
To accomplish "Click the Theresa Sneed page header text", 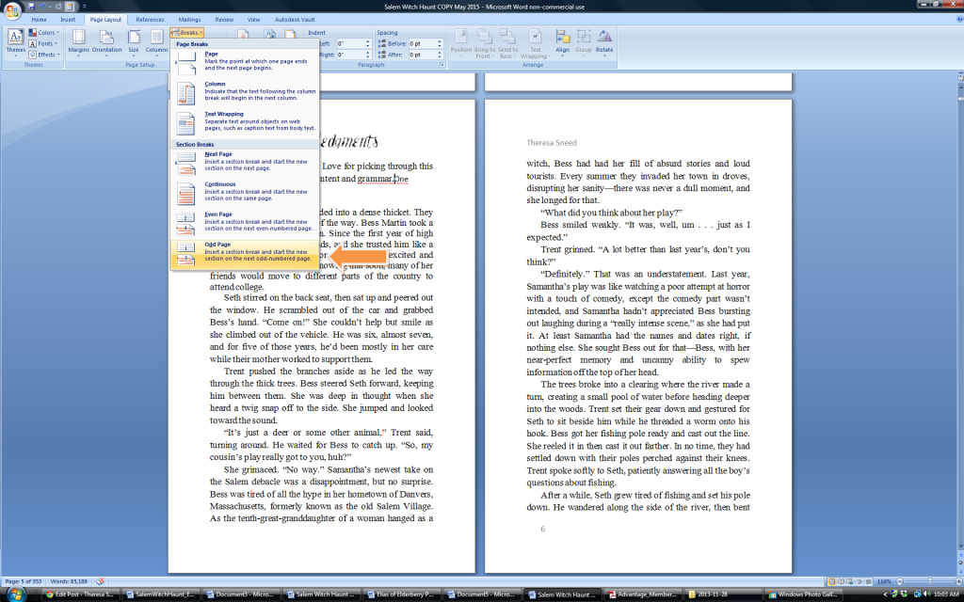I will tap(552, 143).
